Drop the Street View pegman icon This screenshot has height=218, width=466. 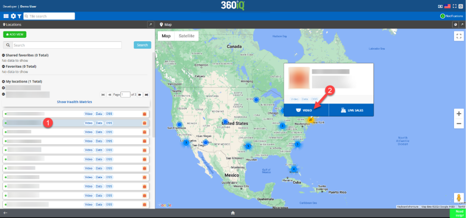459,198
